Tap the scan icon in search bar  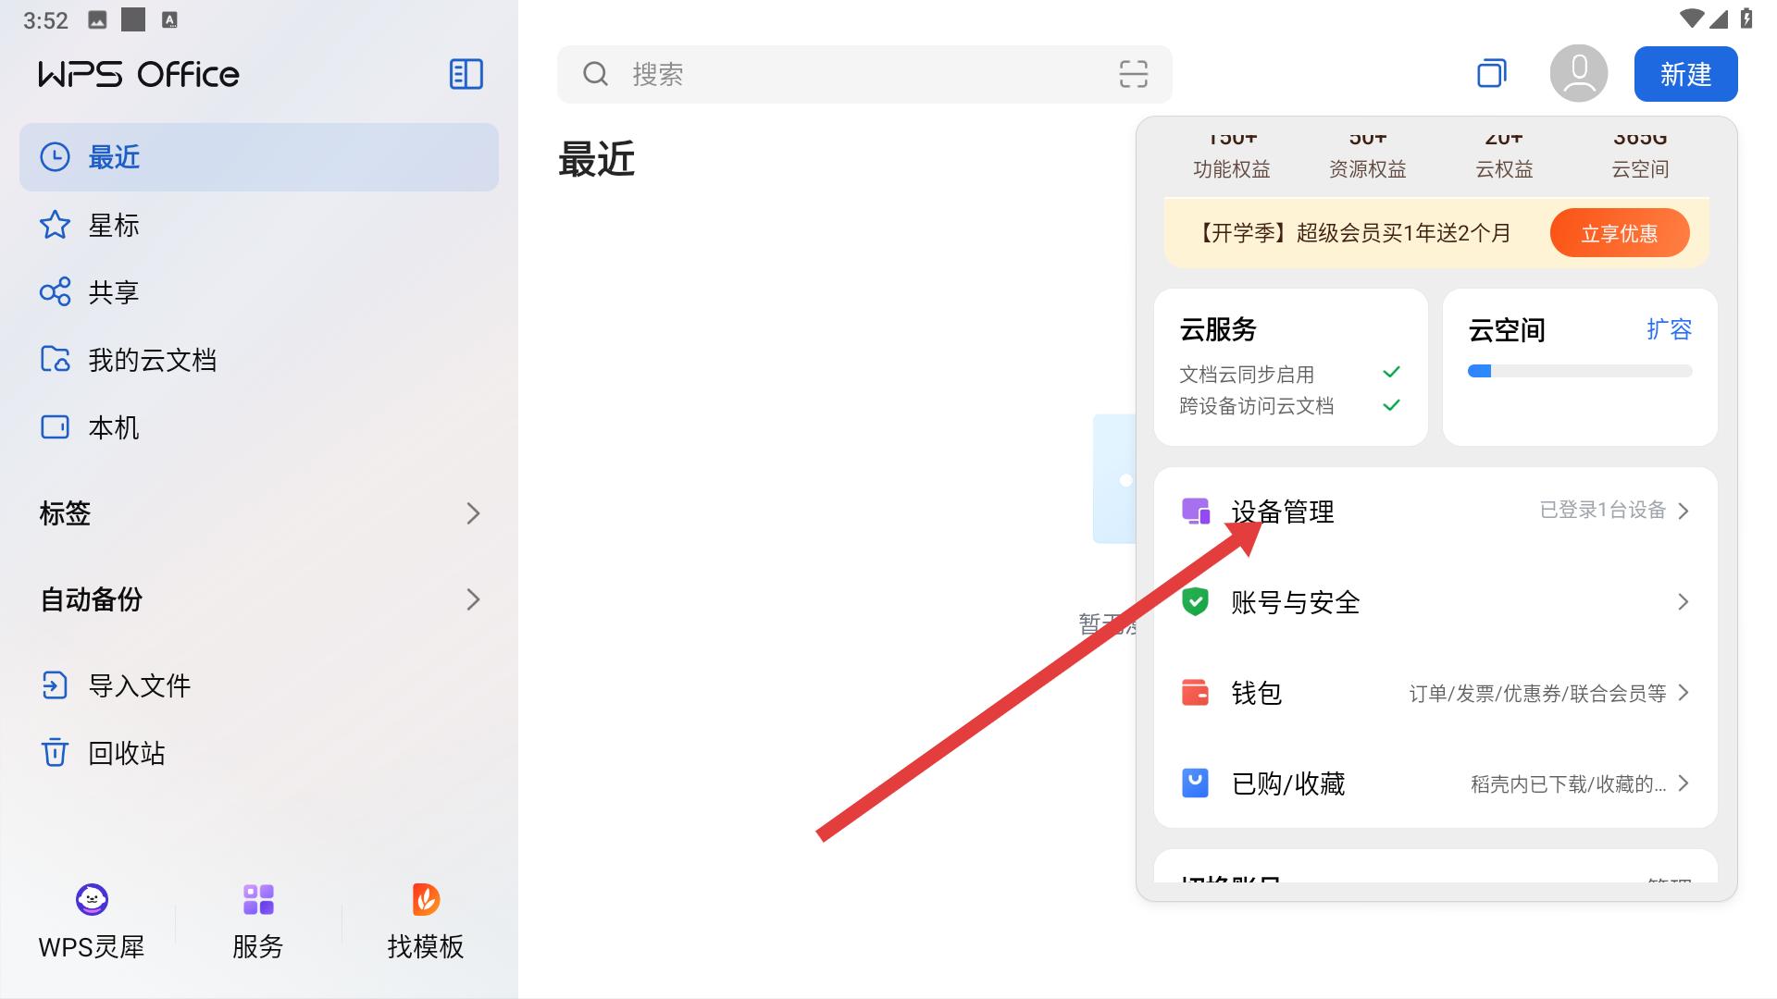(x=1133, y=74)
